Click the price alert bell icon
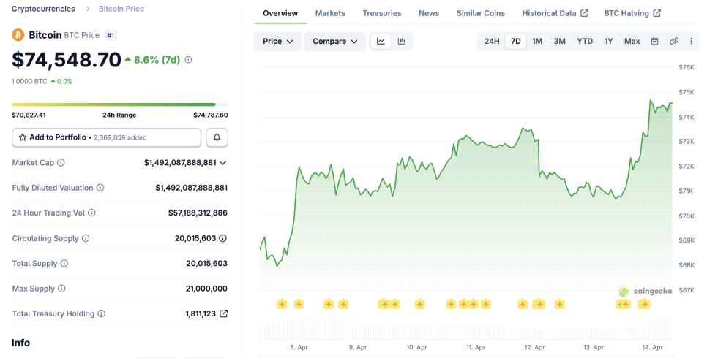The image size is (707, 358). 217,137
